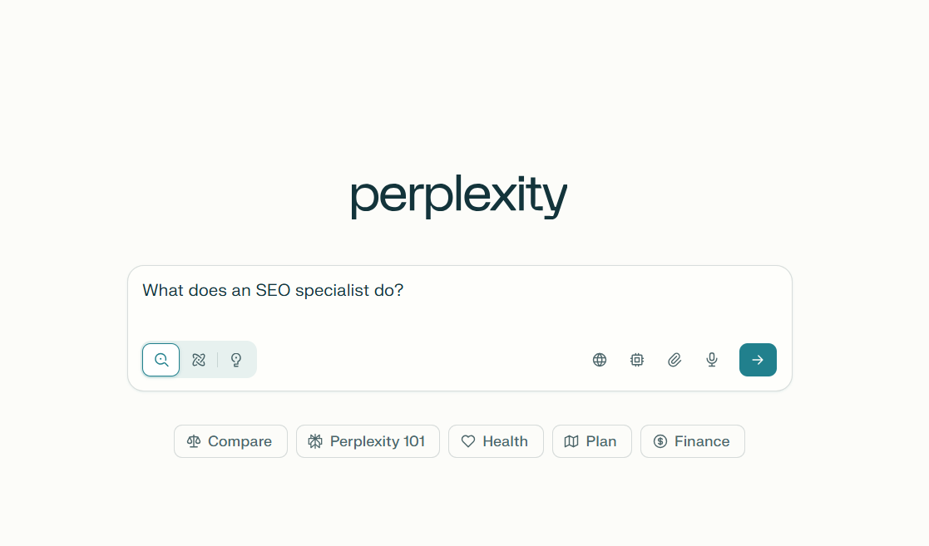Start voice input with the microphone icon

(x=712, y=360)
